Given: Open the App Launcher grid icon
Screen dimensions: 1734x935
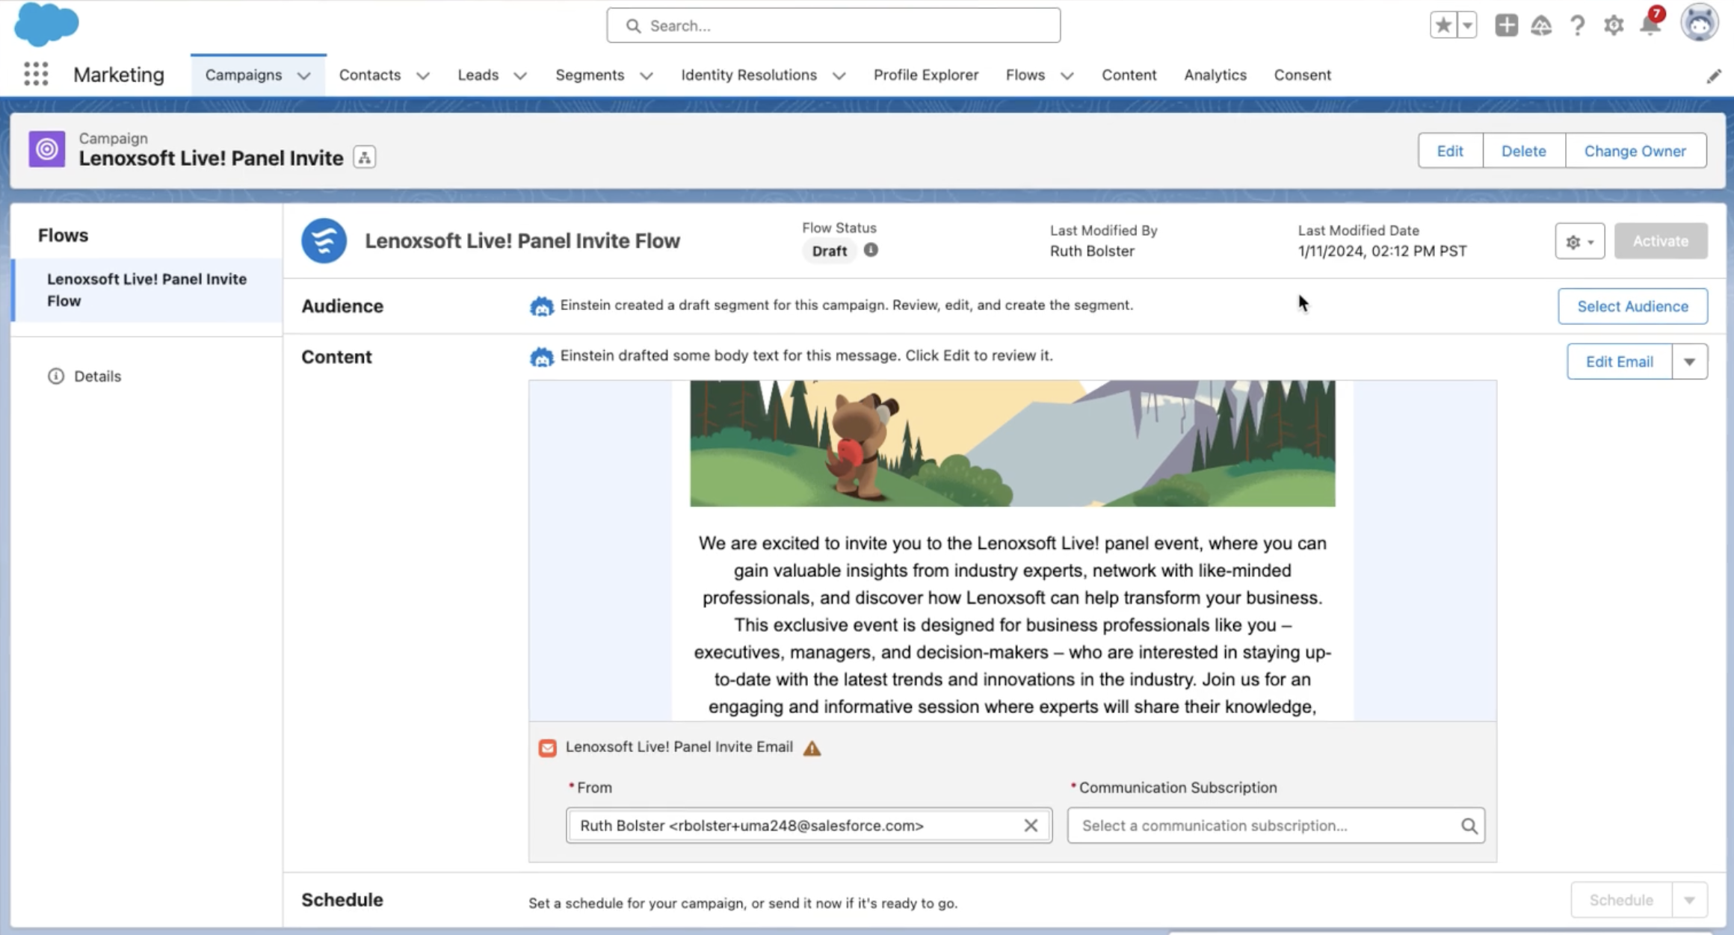Looking at the screenshot, I should [x=36, y=74].
